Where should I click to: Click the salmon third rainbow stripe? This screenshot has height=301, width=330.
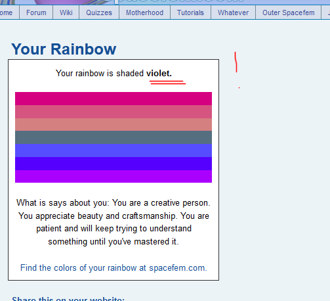coord(113,125)
